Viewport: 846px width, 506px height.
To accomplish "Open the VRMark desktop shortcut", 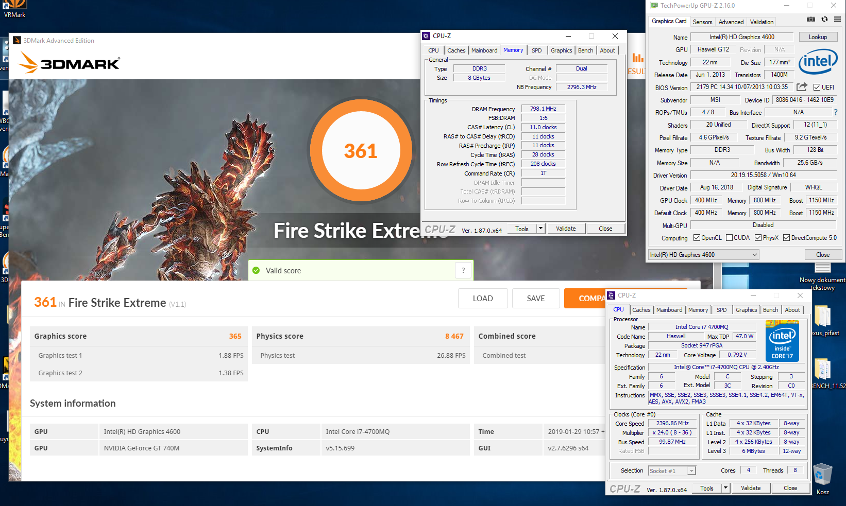I will tap(14, 9).
